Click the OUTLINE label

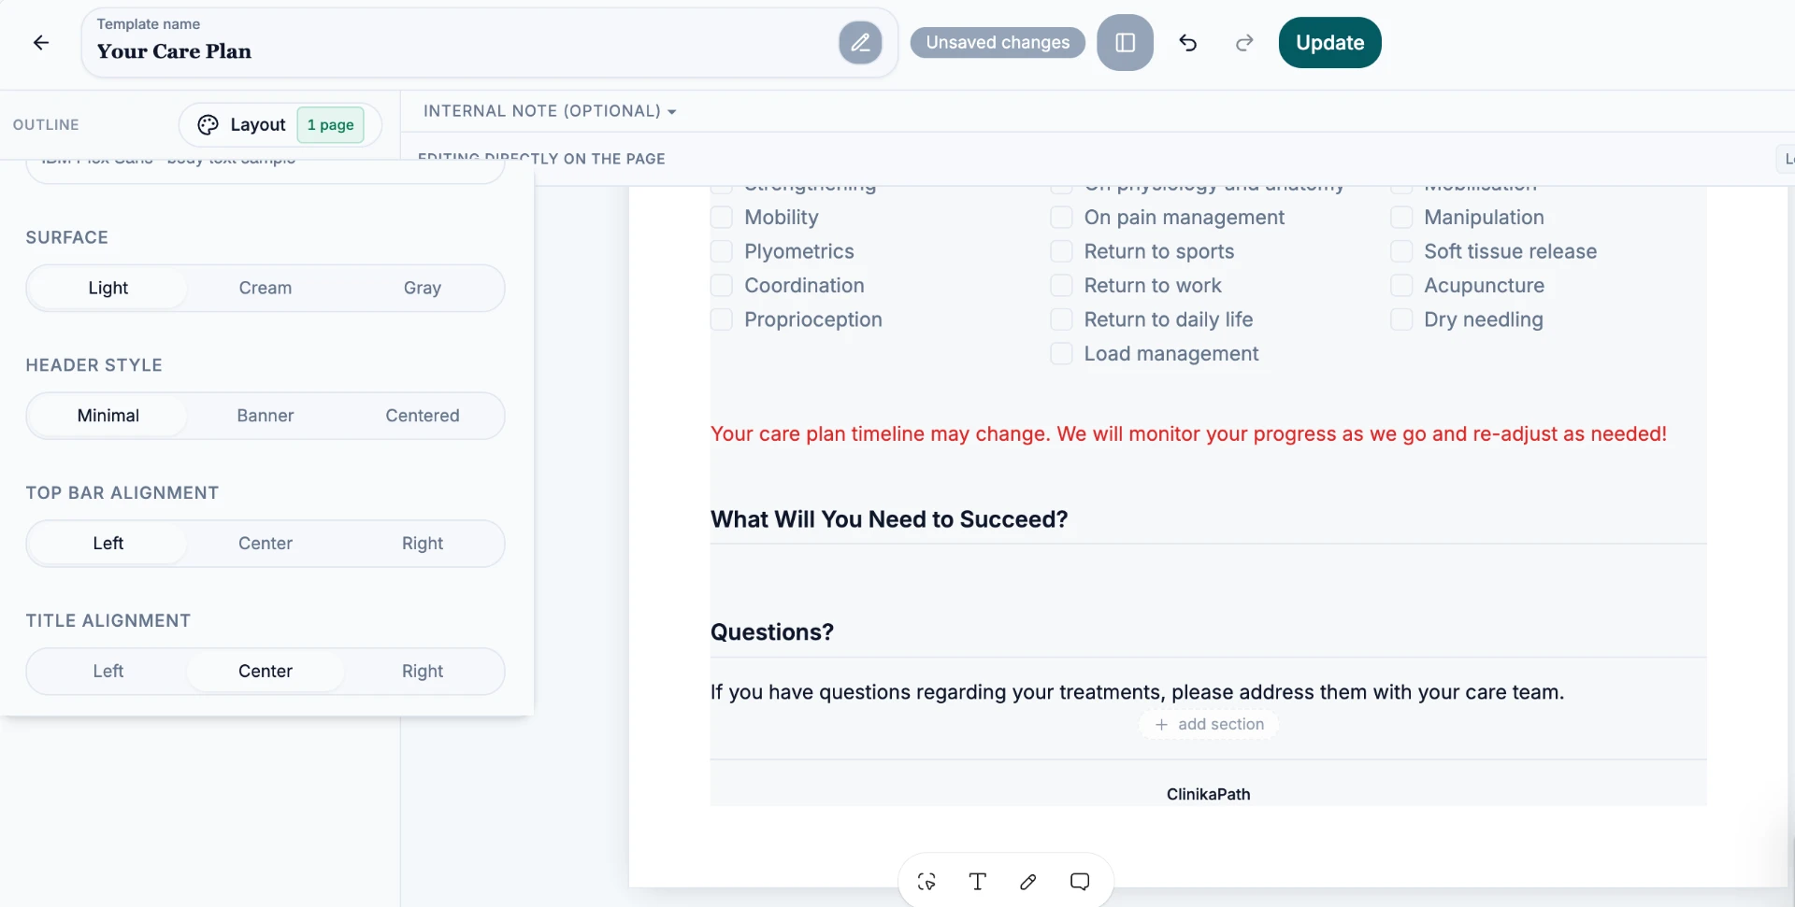coord(46,125)
